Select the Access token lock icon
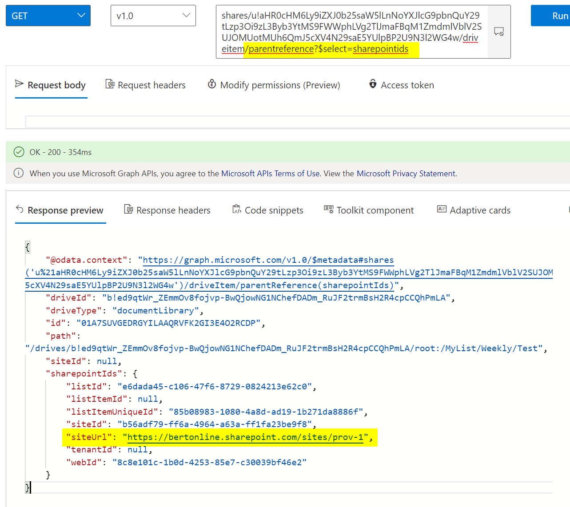Screen dimensions: 570x507 pyautogui.click(x=373, y=84)
